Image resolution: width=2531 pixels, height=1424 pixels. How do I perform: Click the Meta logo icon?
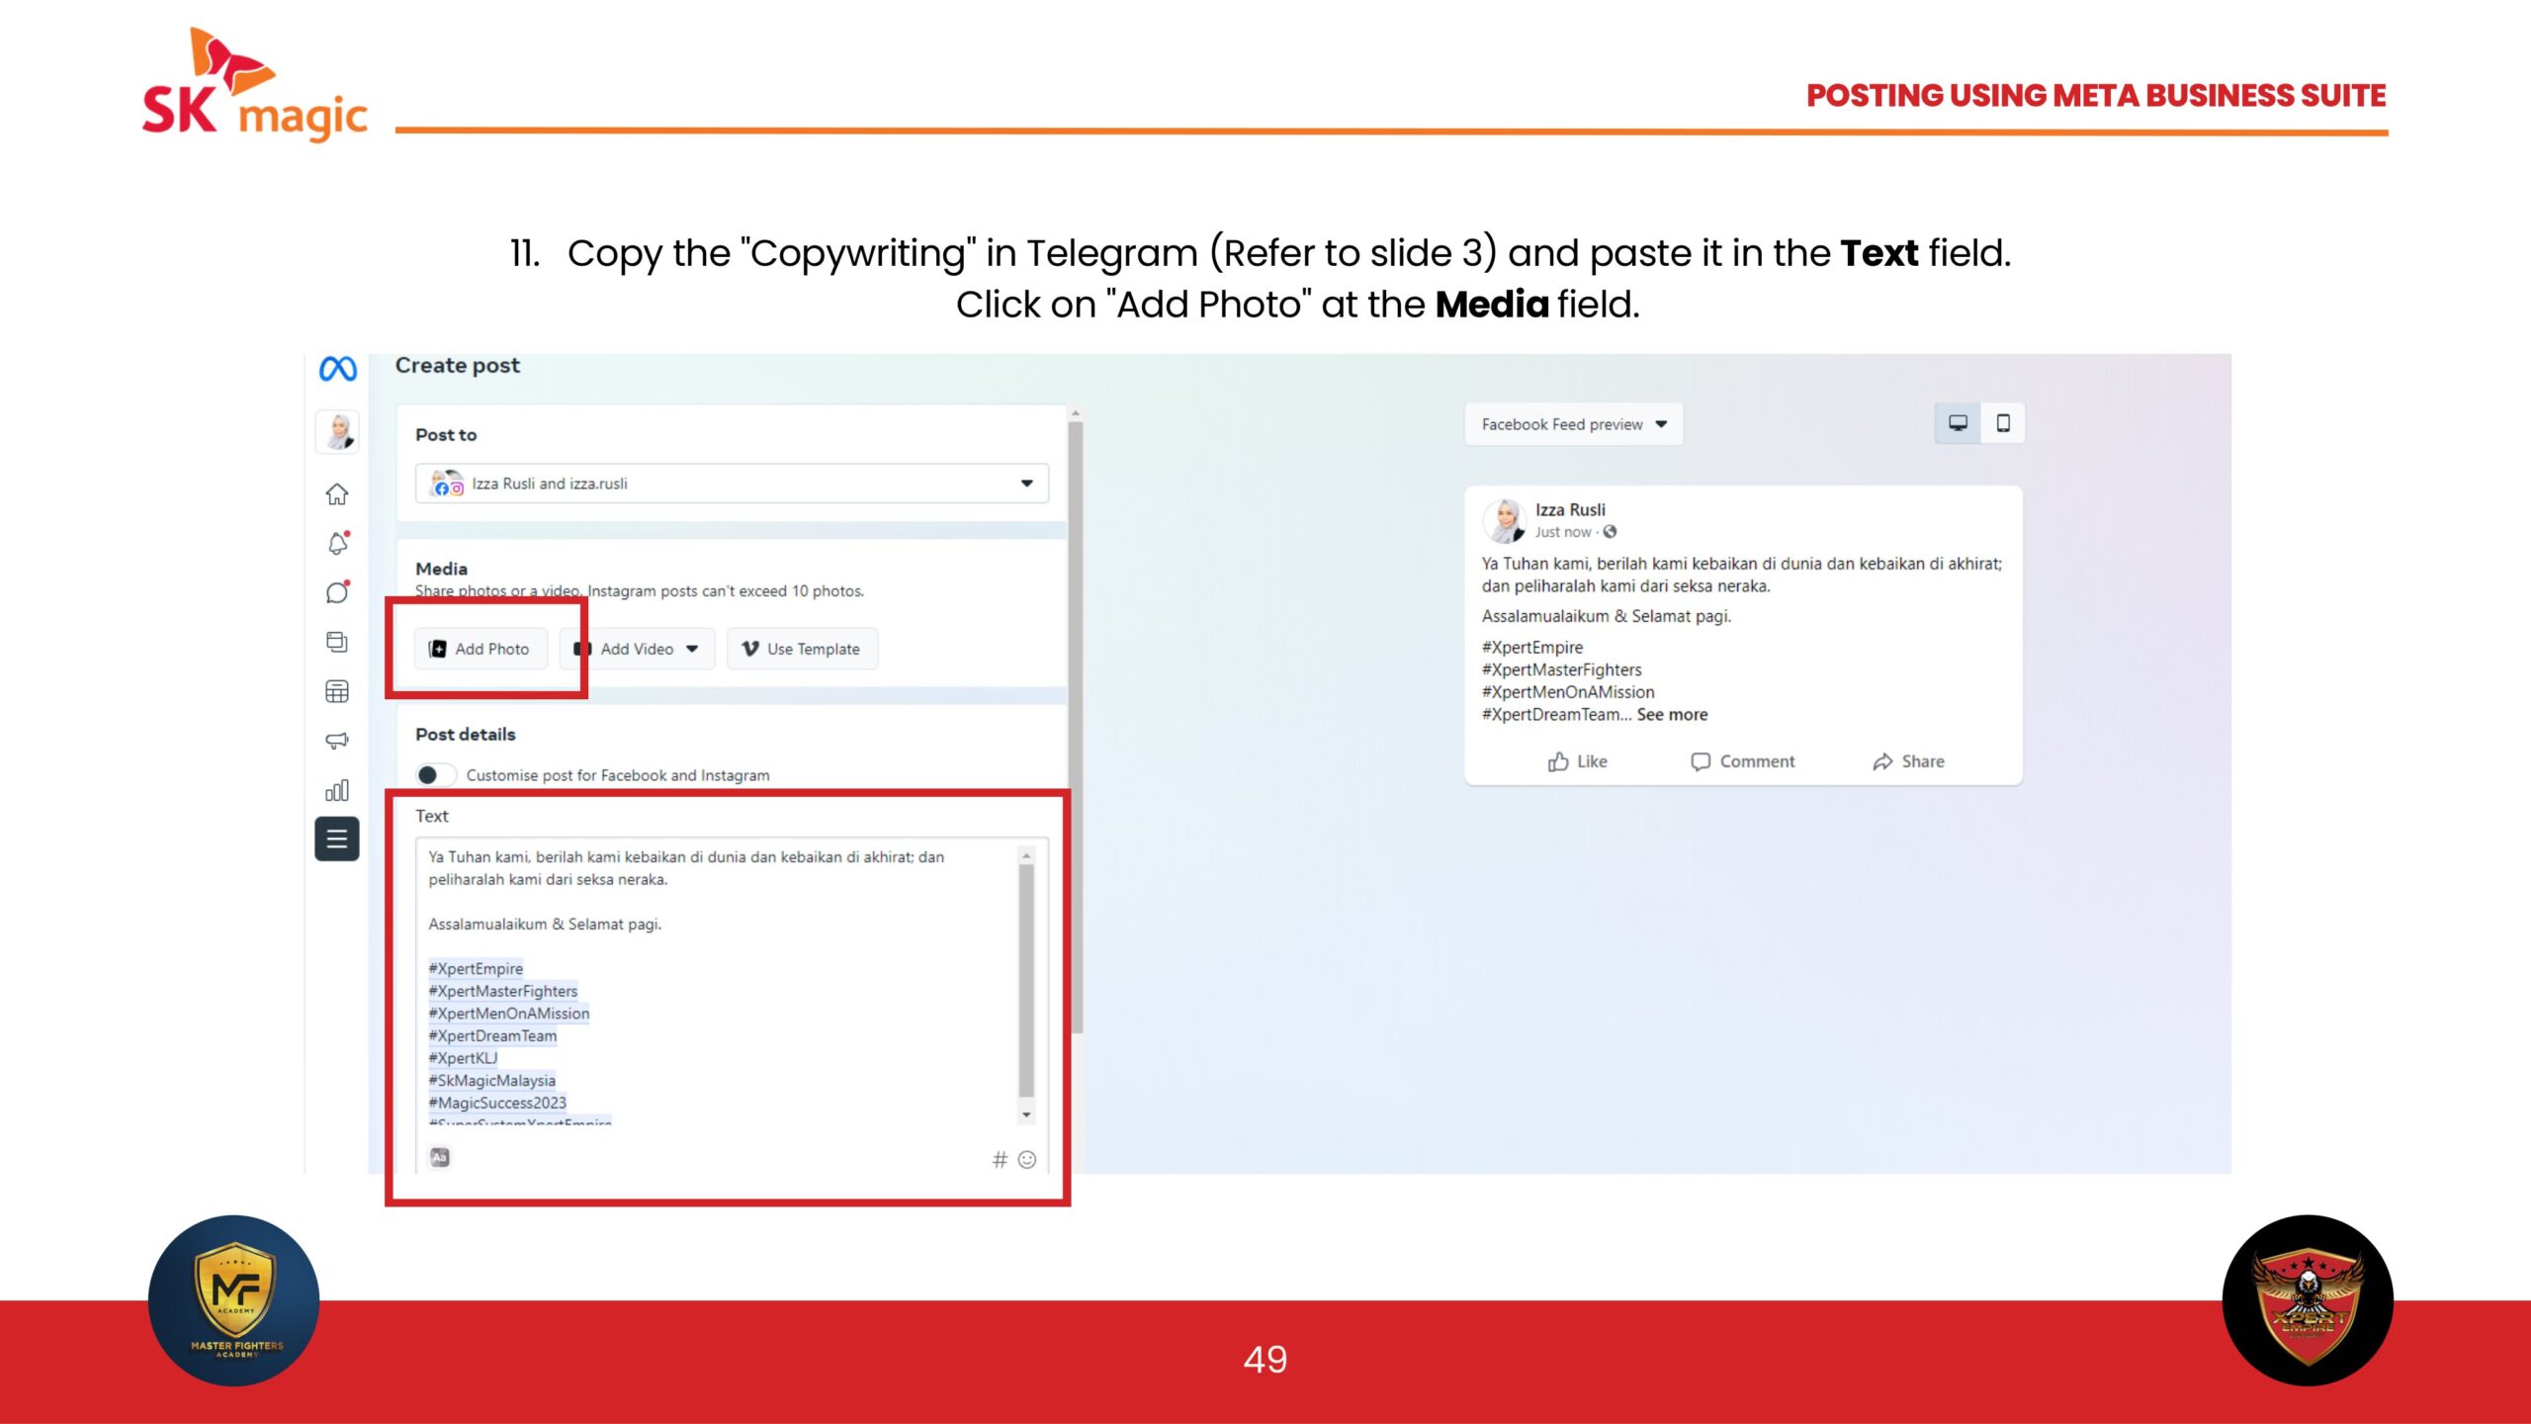337,370
